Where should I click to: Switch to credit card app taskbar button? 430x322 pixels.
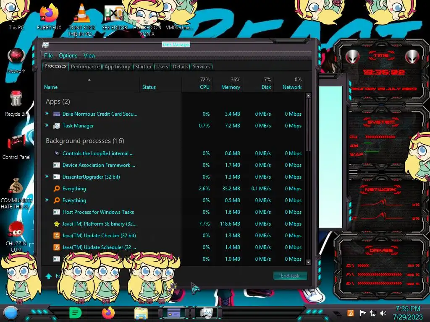pyautogui.click(x=173, y=313)
